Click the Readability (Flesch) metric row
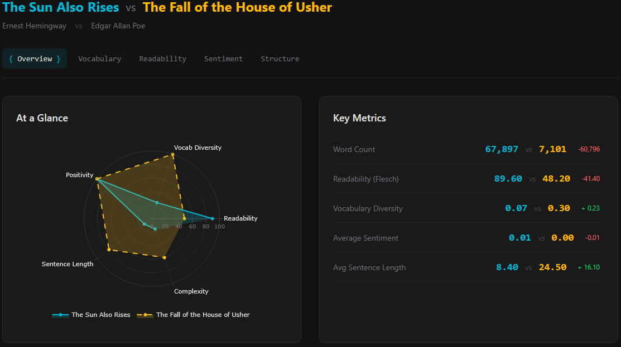The width and height of the screenshot is (621, 347). (x=366, y=179)
